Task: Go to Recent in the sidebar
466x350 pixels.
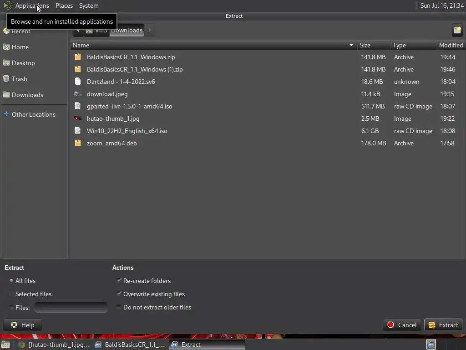Action: tap(21, 31)
